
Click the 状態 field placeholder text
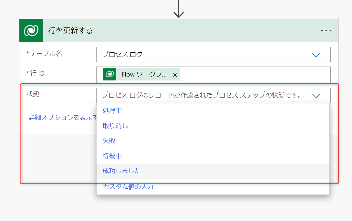202,95
